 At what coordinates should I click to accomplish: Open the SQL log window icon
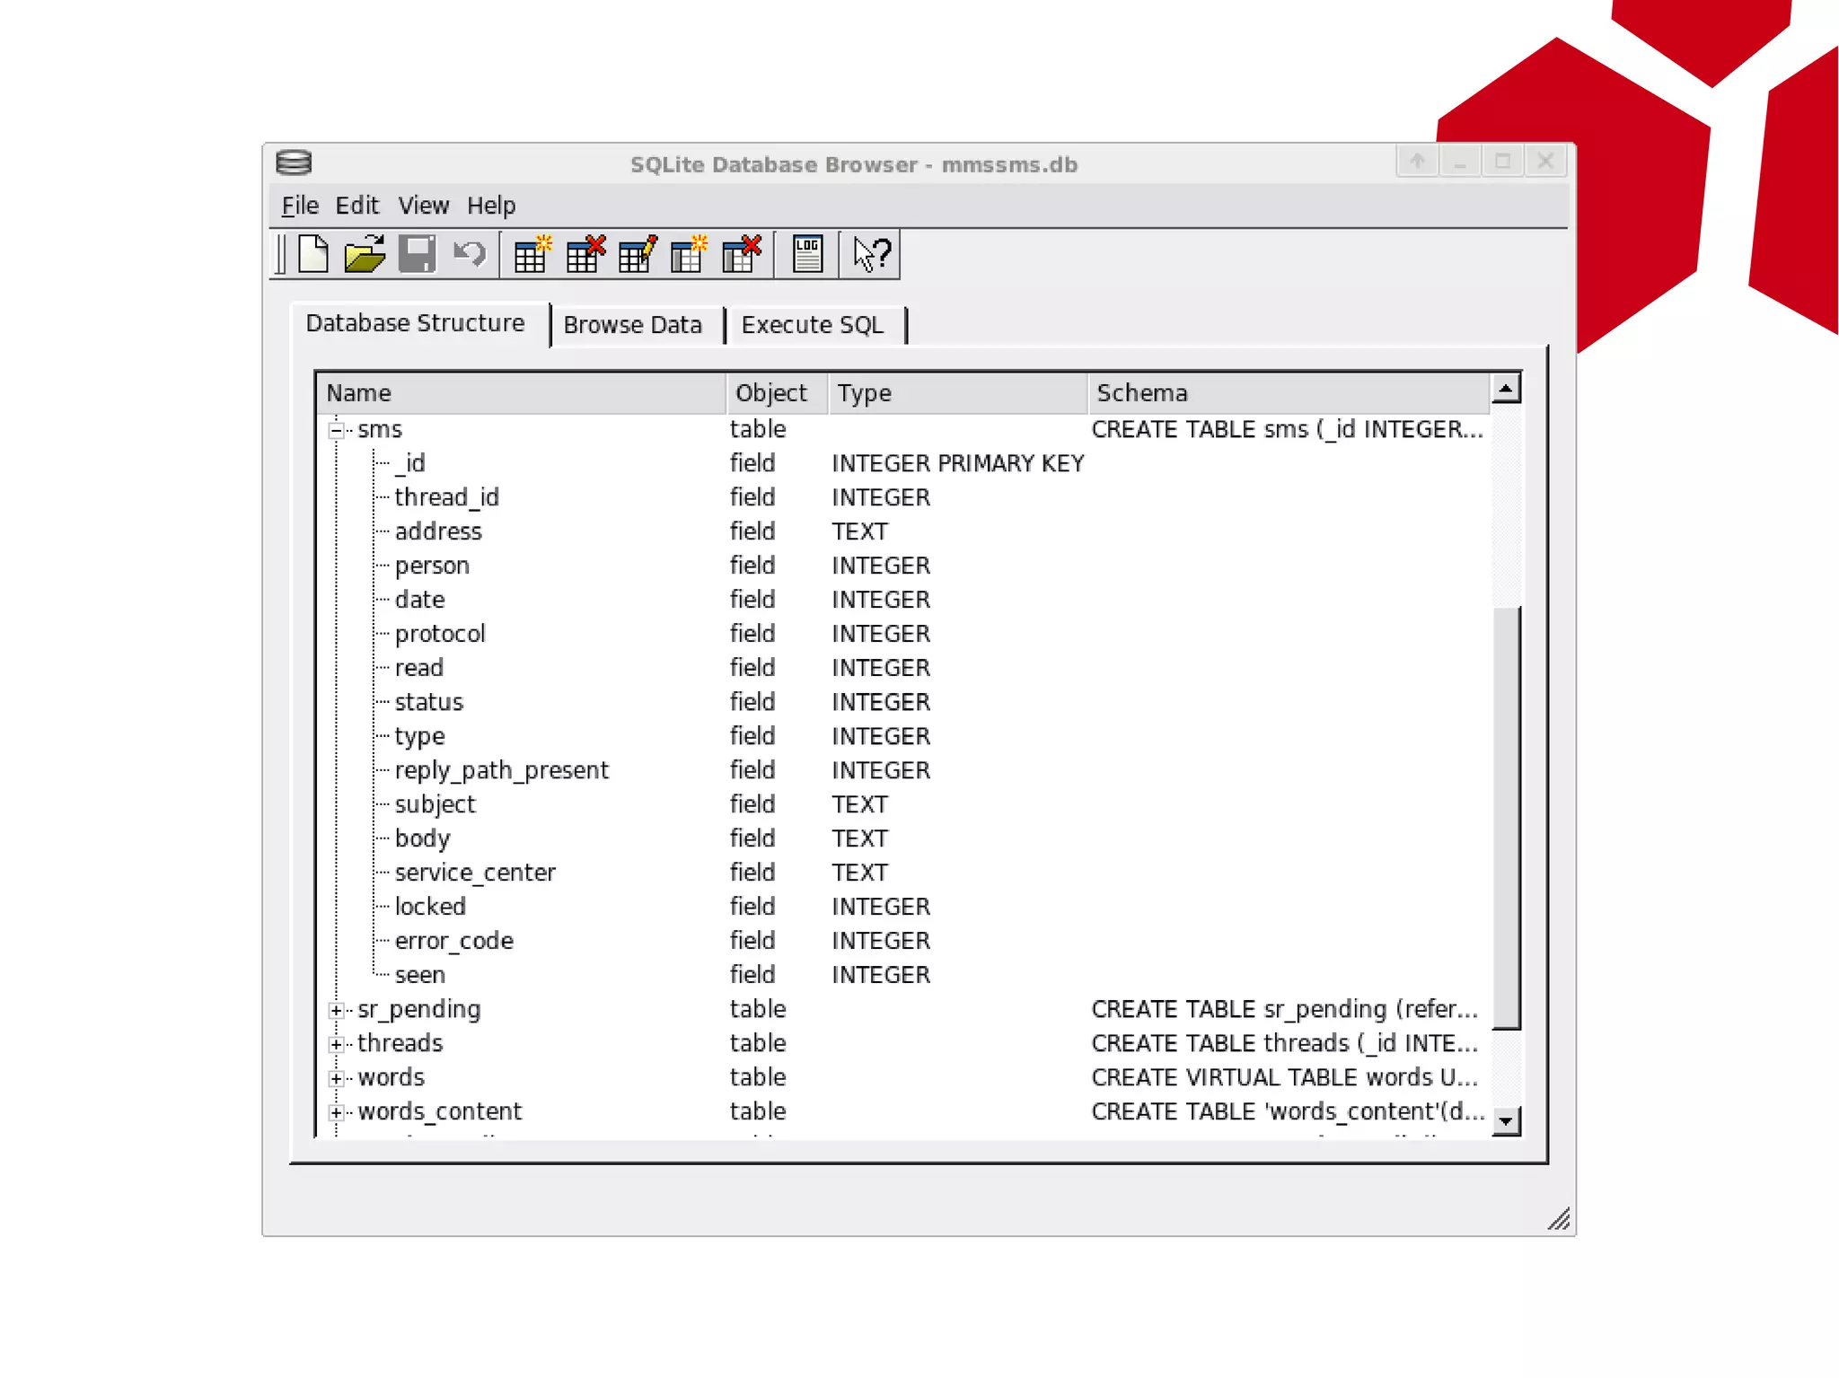click(807, 254)
